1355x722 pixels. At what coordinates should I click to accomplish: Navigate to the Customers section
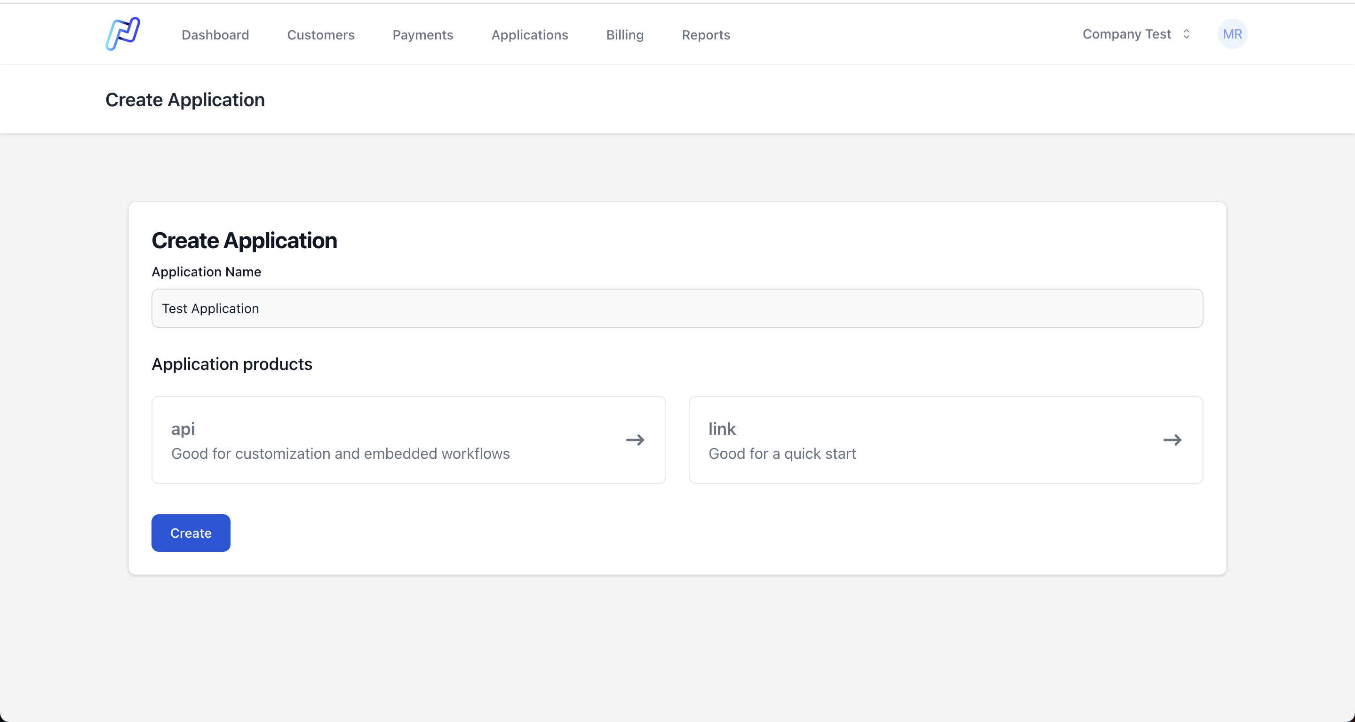(x=320, y=35)
